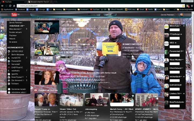Switch to the Booster's DaD browser tab

tap(40, 2)
